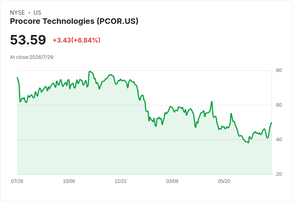Image resolution: width=293 pixels, height=202 pixels.
Task: Click the At close:2026/7/29 date text
Action: coord(31,57)
